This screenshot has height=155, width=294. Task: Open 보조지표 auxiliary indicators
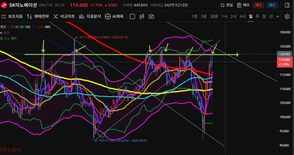(x=12, y=16)
